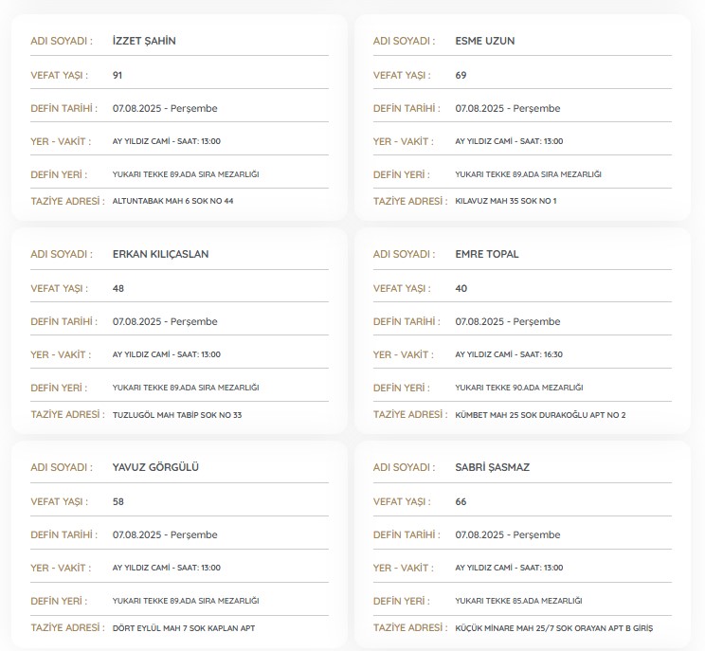Select address DÖRT EYLÜL MAH 7 SOK KAPLAN APT
705x651 pixels.
184,628
